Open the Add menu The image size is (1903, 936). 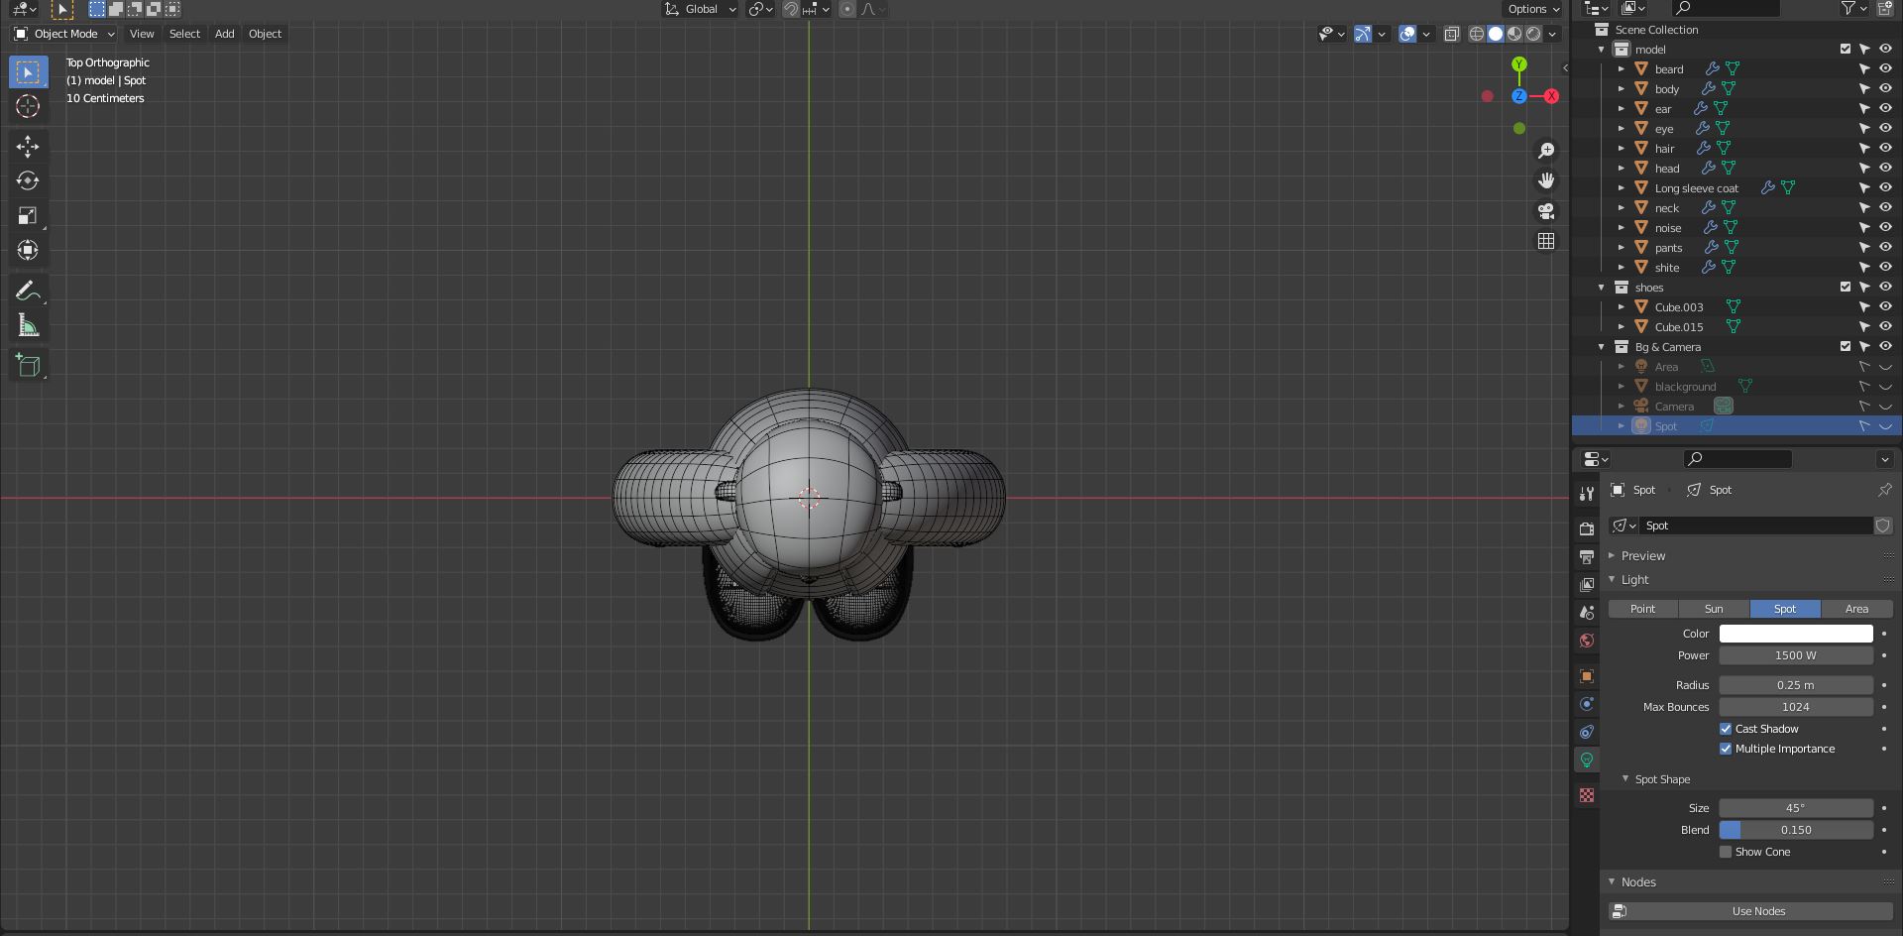tap(224, 34)
